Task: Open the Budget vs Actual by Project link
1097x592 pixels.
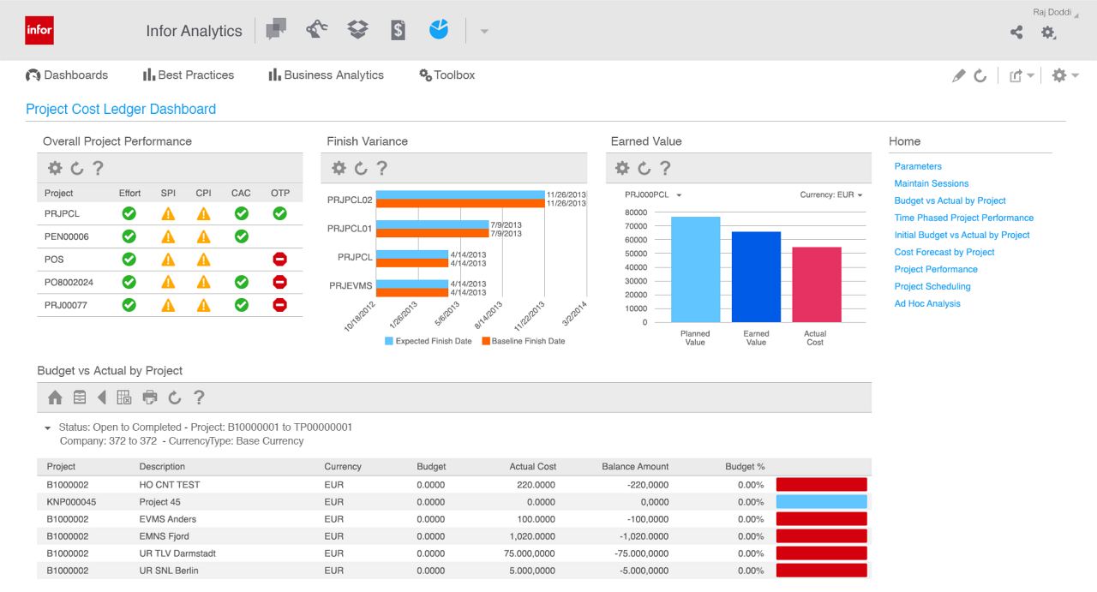Action: (x=950, y=200)
